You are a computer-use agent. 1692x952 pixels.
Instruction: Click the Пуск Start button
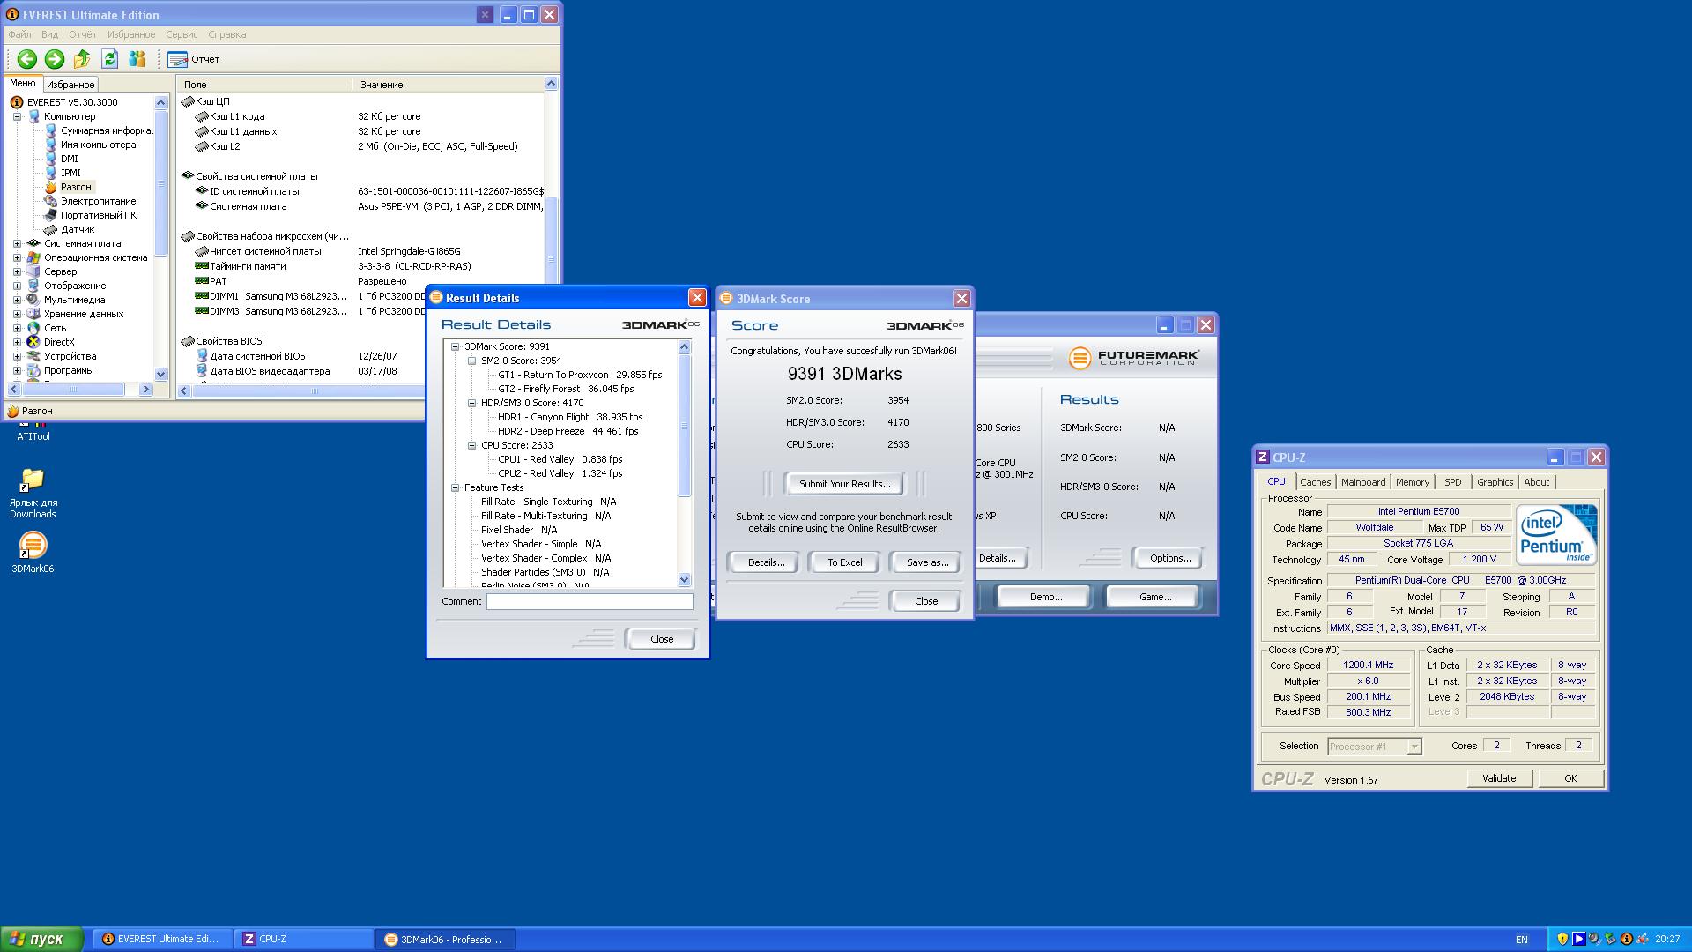pyautogui.click(x=41, y=939)
